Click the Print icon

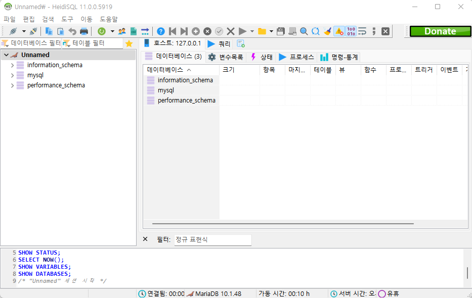(84, 31)
